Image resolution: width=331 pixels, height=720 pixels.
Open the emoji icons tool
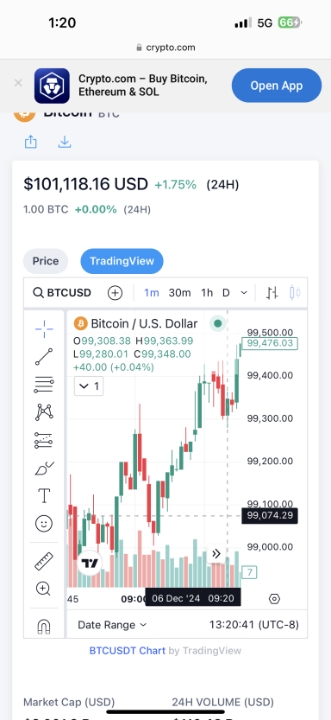(44, 524)
